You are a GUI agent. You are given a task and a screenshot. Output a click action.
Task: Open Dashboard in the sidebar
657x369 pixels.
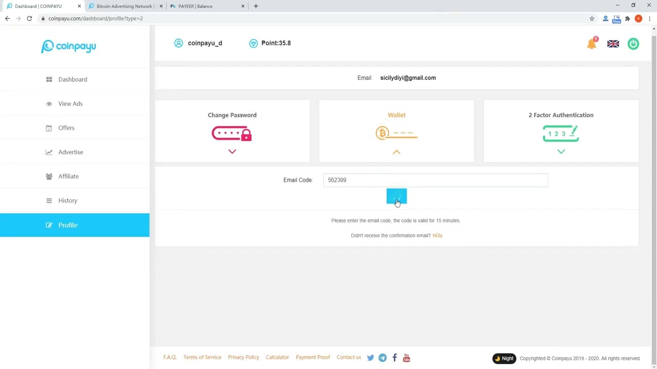(x=74, y=79)
